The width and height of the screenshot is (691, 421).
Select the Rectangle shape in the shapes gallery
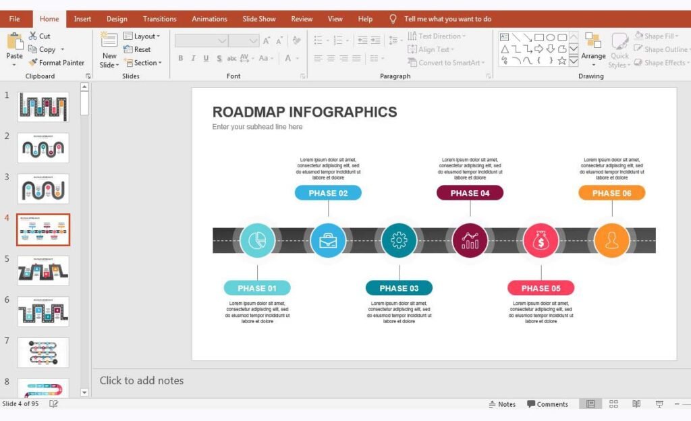(539, 37)
